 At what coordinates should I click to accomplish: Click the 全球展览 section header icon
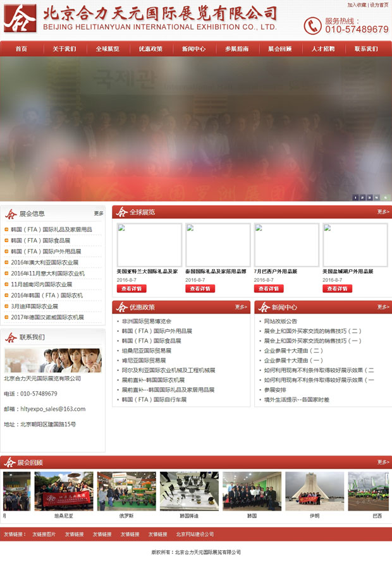tap(121, 212)
